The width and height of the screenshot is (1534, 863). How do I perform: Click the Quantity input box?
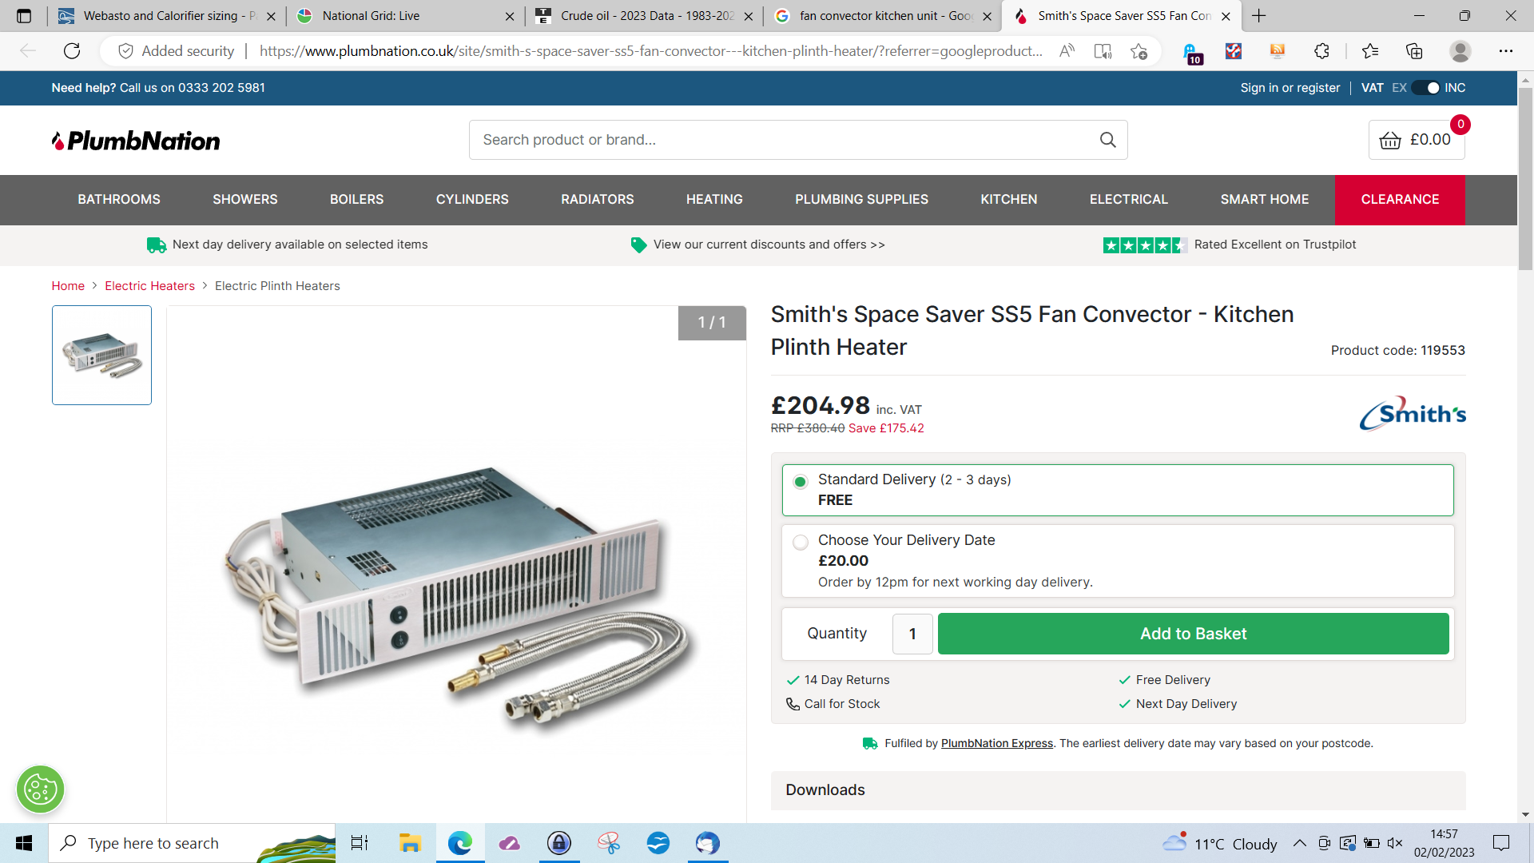[x=912, y=634]
